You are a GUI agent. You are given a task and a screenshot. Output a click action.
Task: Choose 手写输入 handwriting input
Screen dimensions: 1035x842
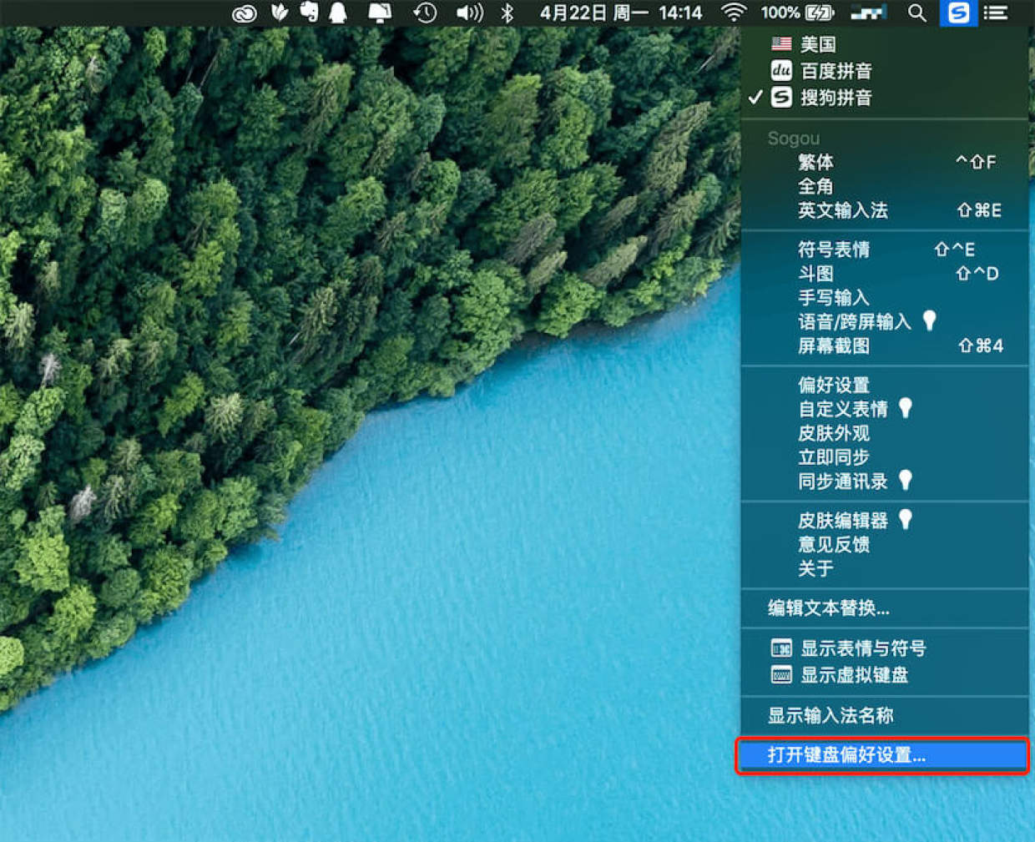point(885,298)
